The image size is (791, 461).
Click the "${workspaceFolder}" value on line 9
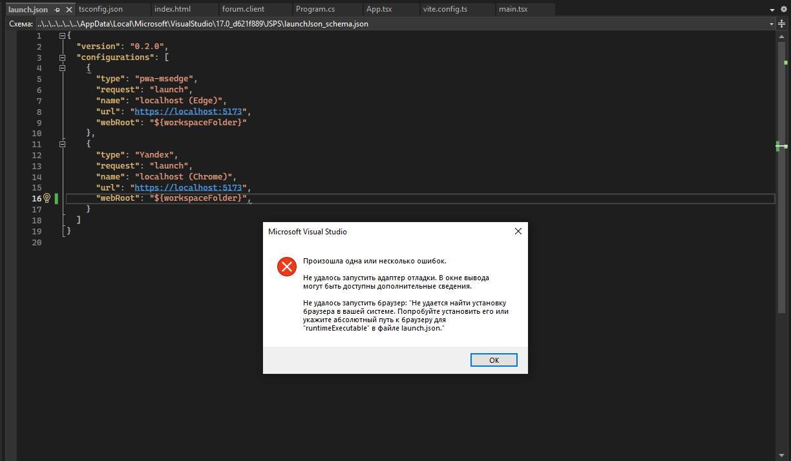(198, 123)
